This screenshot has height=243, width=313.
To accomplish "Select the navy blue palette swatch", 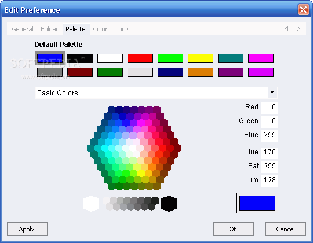I will (170, 72).
